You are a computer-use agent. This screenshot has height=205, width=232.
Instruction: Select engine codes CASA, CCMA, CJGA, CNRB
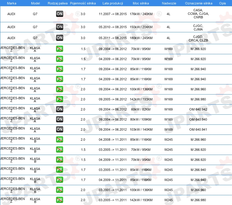point(198,14)
